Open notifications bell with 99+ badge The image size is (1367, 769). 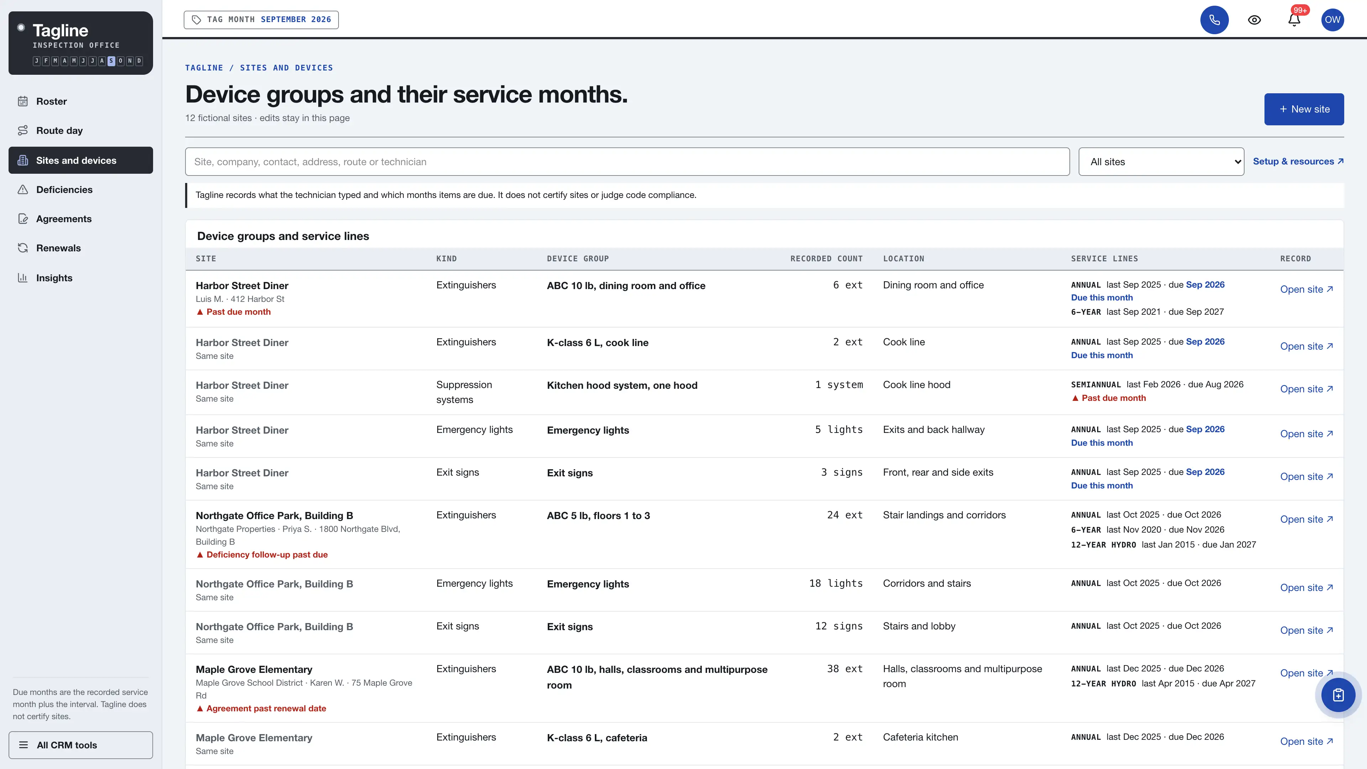pyautogui.click(x=1294, y=20)
